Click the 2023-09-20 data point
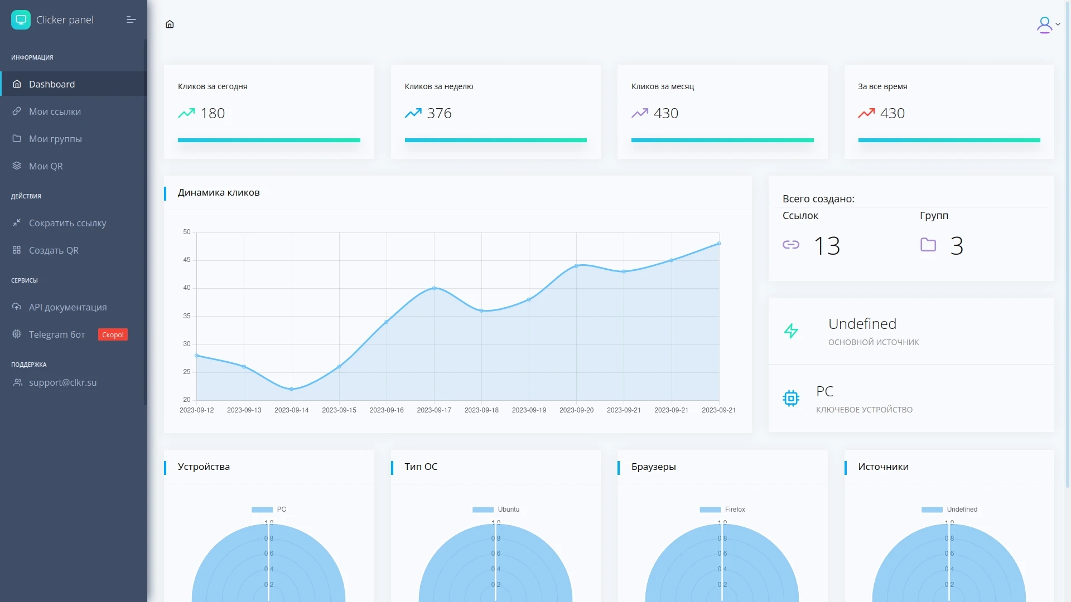Image resolution: width=1071 pixels, height=602 pixels. point(576,266)
